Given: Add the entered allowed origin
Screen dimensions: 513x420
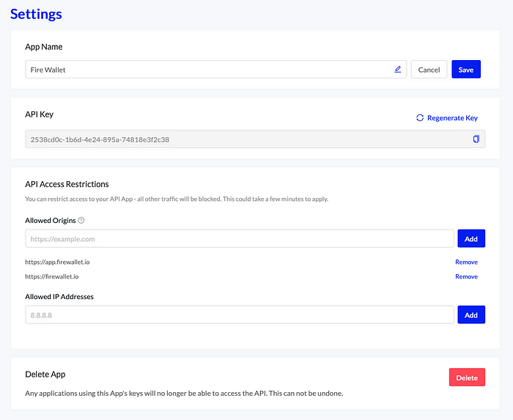Looking at the screenshot, I should tap(470, 239).
